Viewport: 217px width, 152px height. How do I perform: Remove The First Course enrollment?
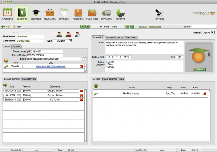(x=205, y=94)
